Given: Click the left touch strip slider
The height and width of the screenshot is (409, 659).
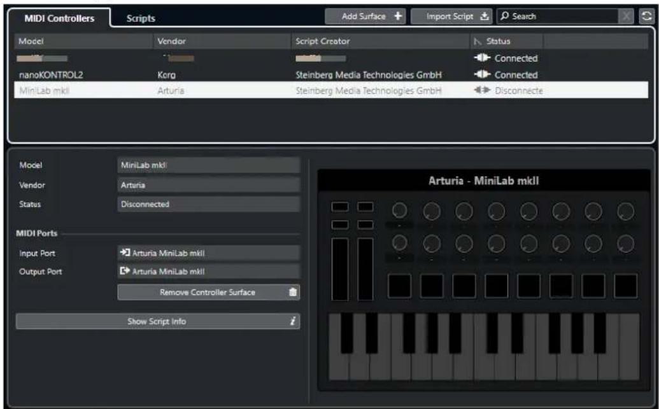Looking at the screenshot, I should 340,269.
